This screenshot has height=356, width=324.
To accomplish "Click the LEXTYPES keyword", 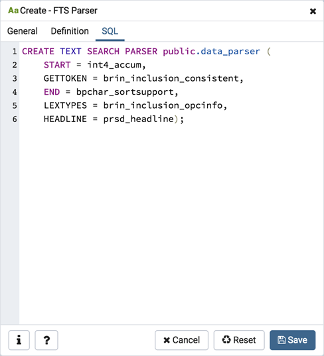I will [x=65, y=105].
